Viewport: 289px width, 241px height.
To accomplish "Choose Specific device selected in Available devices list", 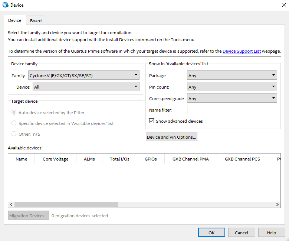I will 14,123.
